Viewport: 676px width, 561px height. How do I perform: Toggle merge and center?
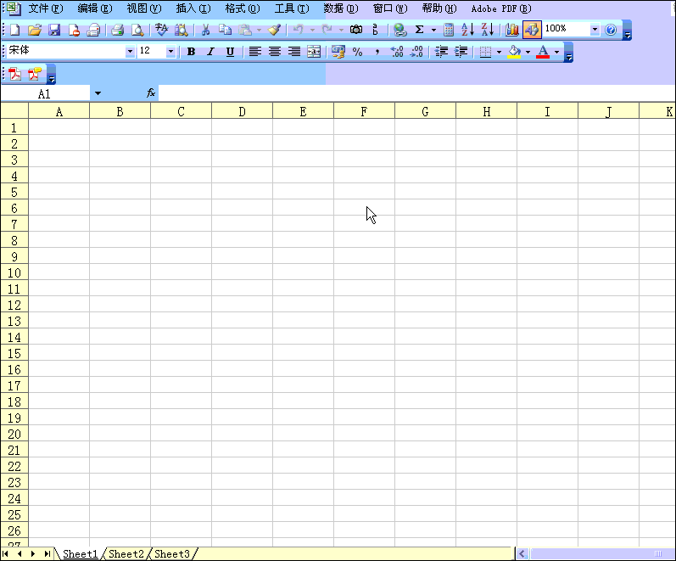coord(314,53)
